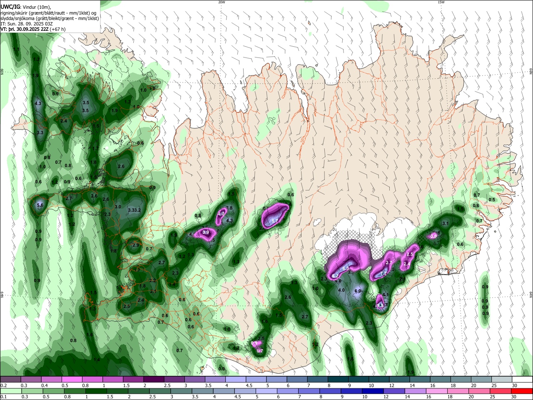This screenshot has width=533, height=400.
Task: Click the '7.7' precipitation value on the map
Action: click(x=384, y=273)
